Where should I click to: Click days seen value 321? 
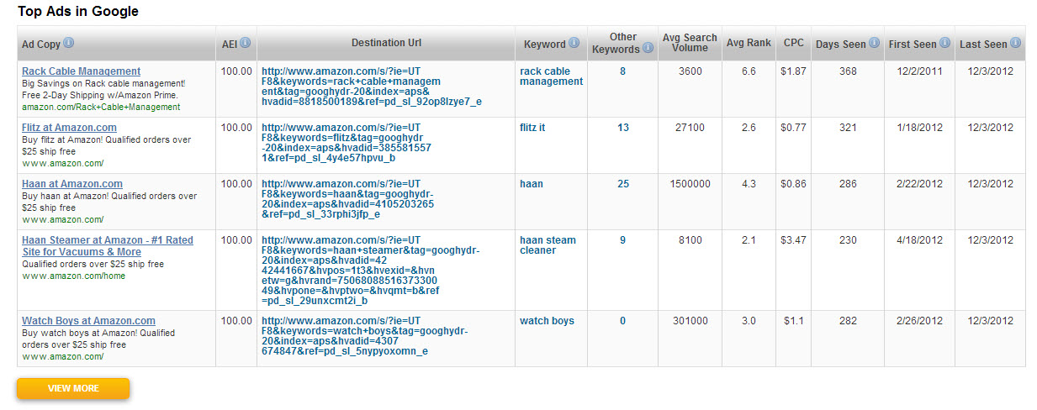pos(848,128)
